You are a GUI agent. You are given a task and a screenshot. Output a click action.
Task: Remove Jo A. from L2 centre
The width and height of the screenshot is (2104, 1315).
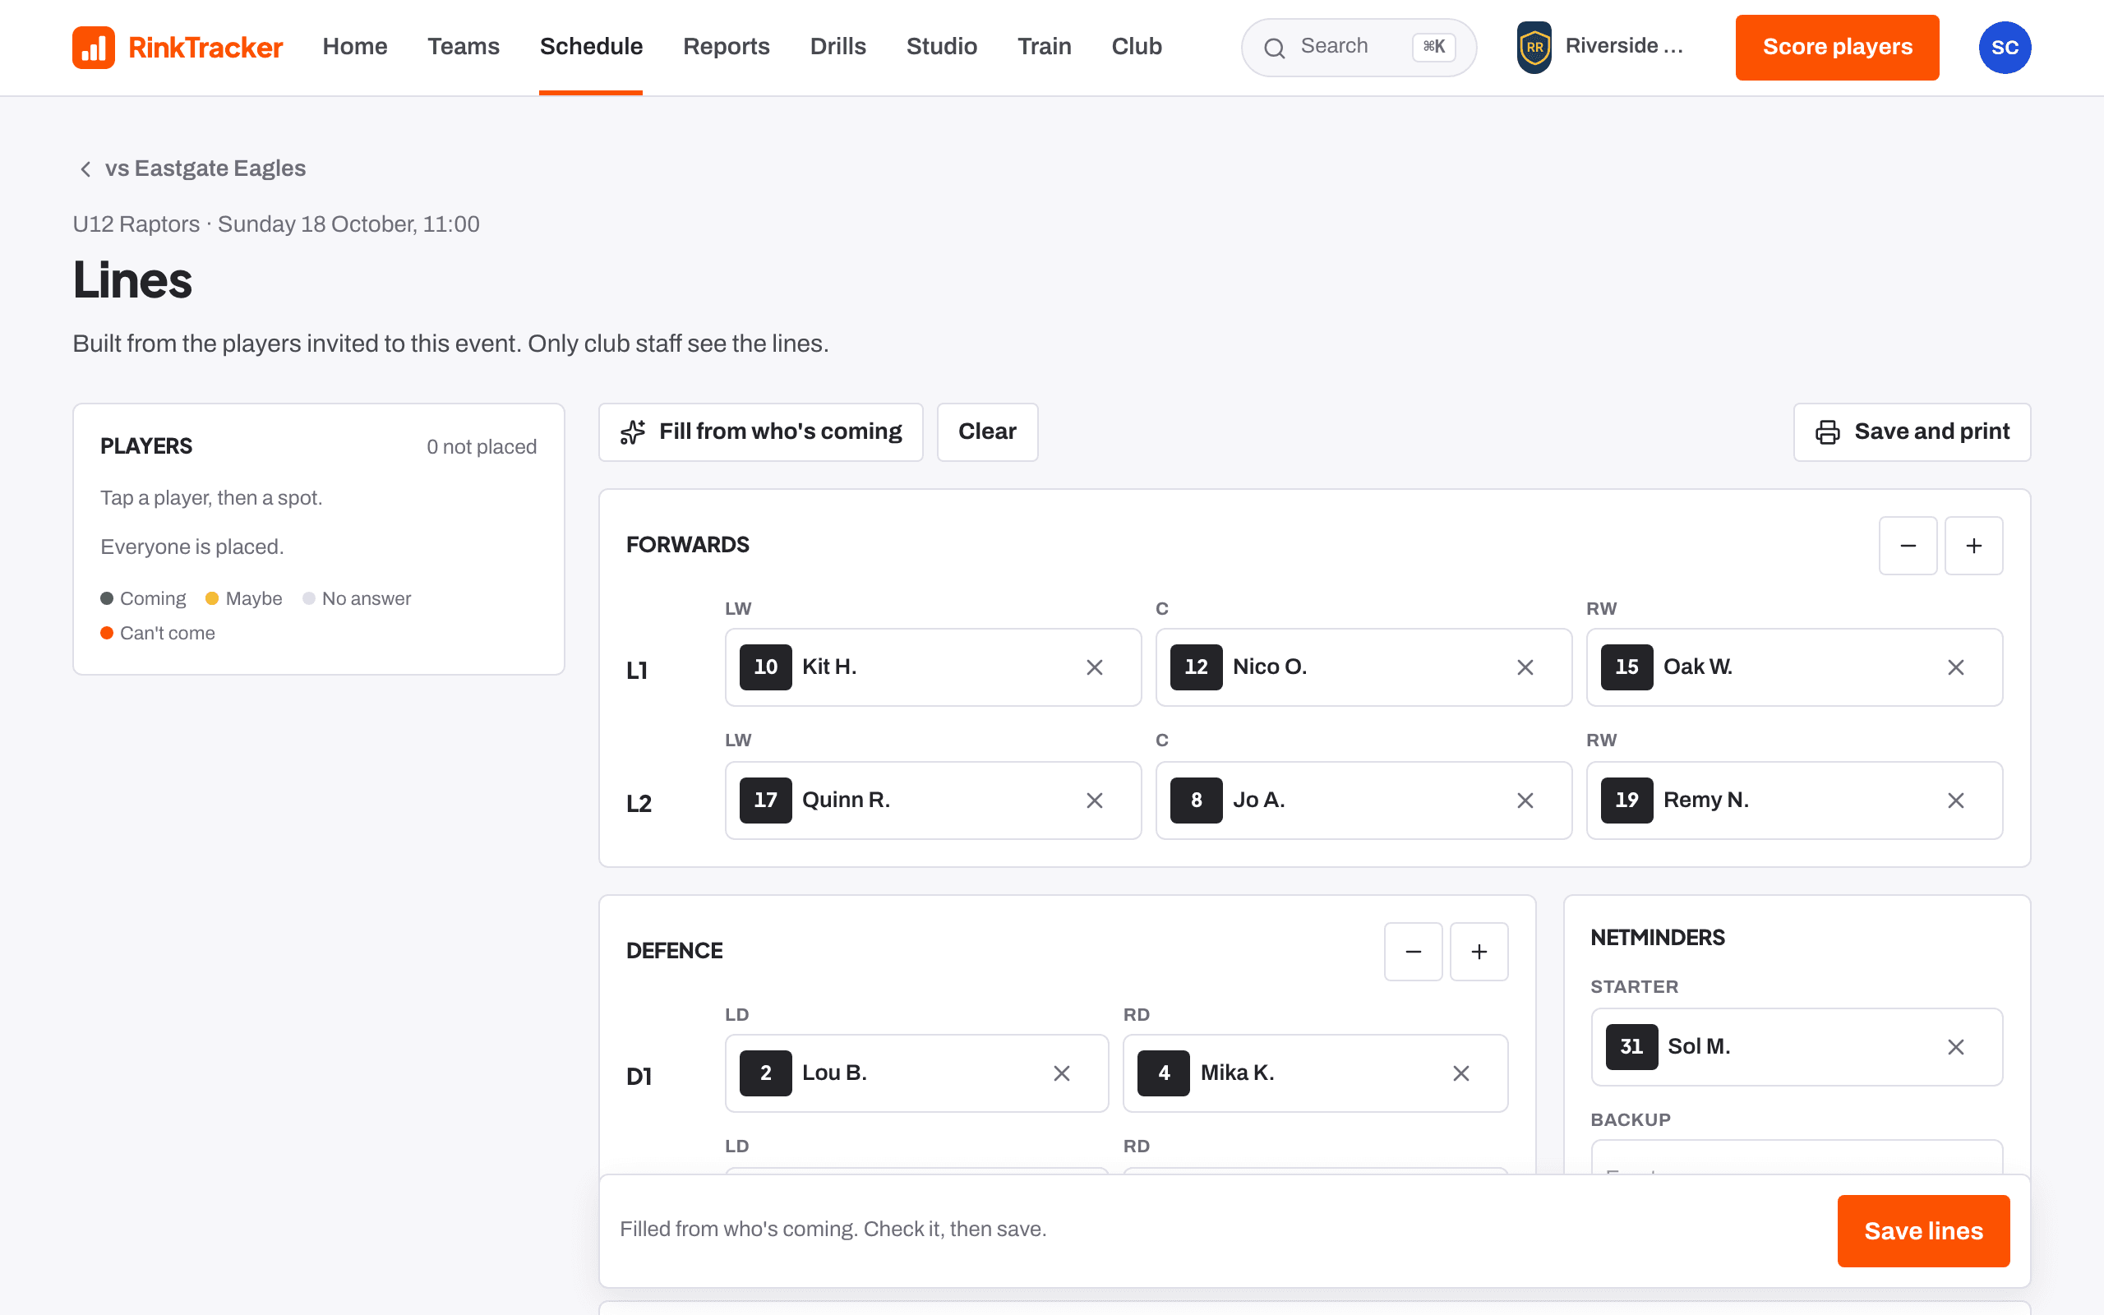(x=1525, y=801)
